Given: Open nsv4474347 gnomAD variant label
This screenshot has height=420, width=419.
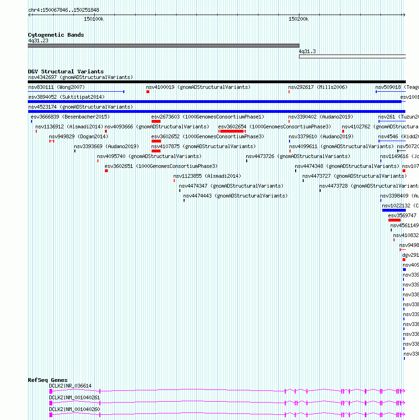Looking at the screenshot, I should tap(231, 186).
